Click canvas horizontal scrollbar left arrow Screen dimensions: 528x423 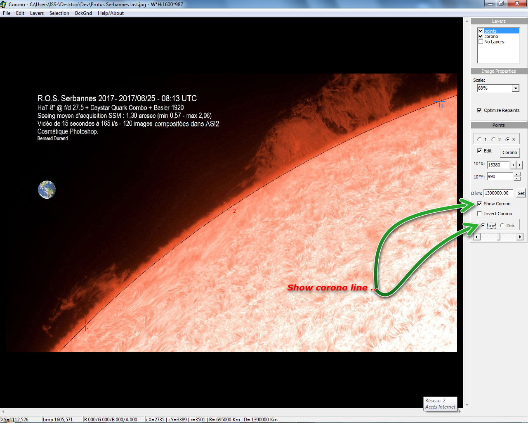pos(3,411)
